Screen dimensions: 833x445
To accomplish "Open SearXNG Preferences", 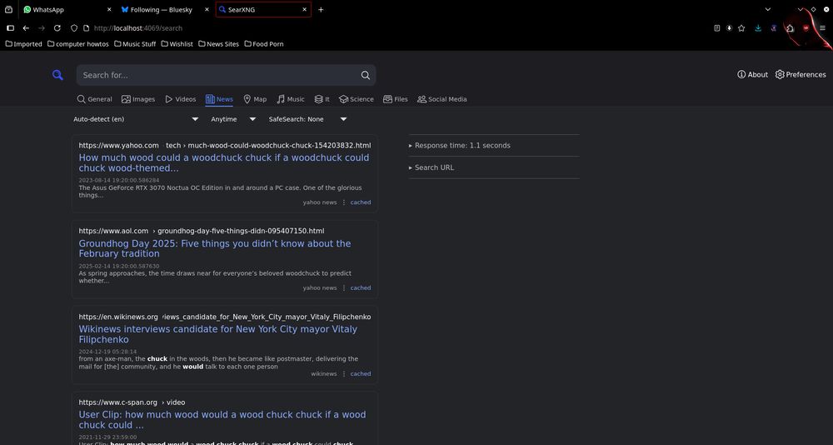I will 801,74.
